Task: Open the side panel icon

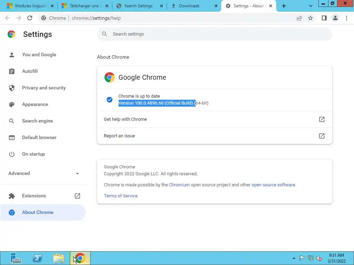Action: coord(324,18)
